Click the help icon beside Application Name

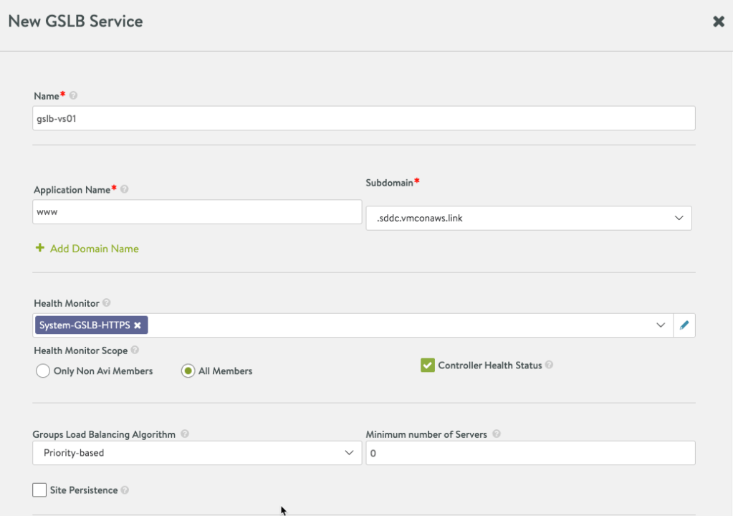point(125,190)
